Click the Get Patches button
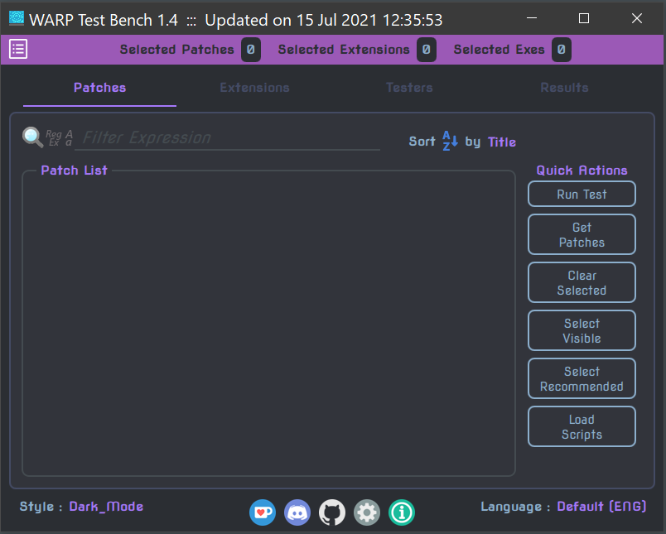The height and width of the screenshot is (534, 666). [582, 235]
